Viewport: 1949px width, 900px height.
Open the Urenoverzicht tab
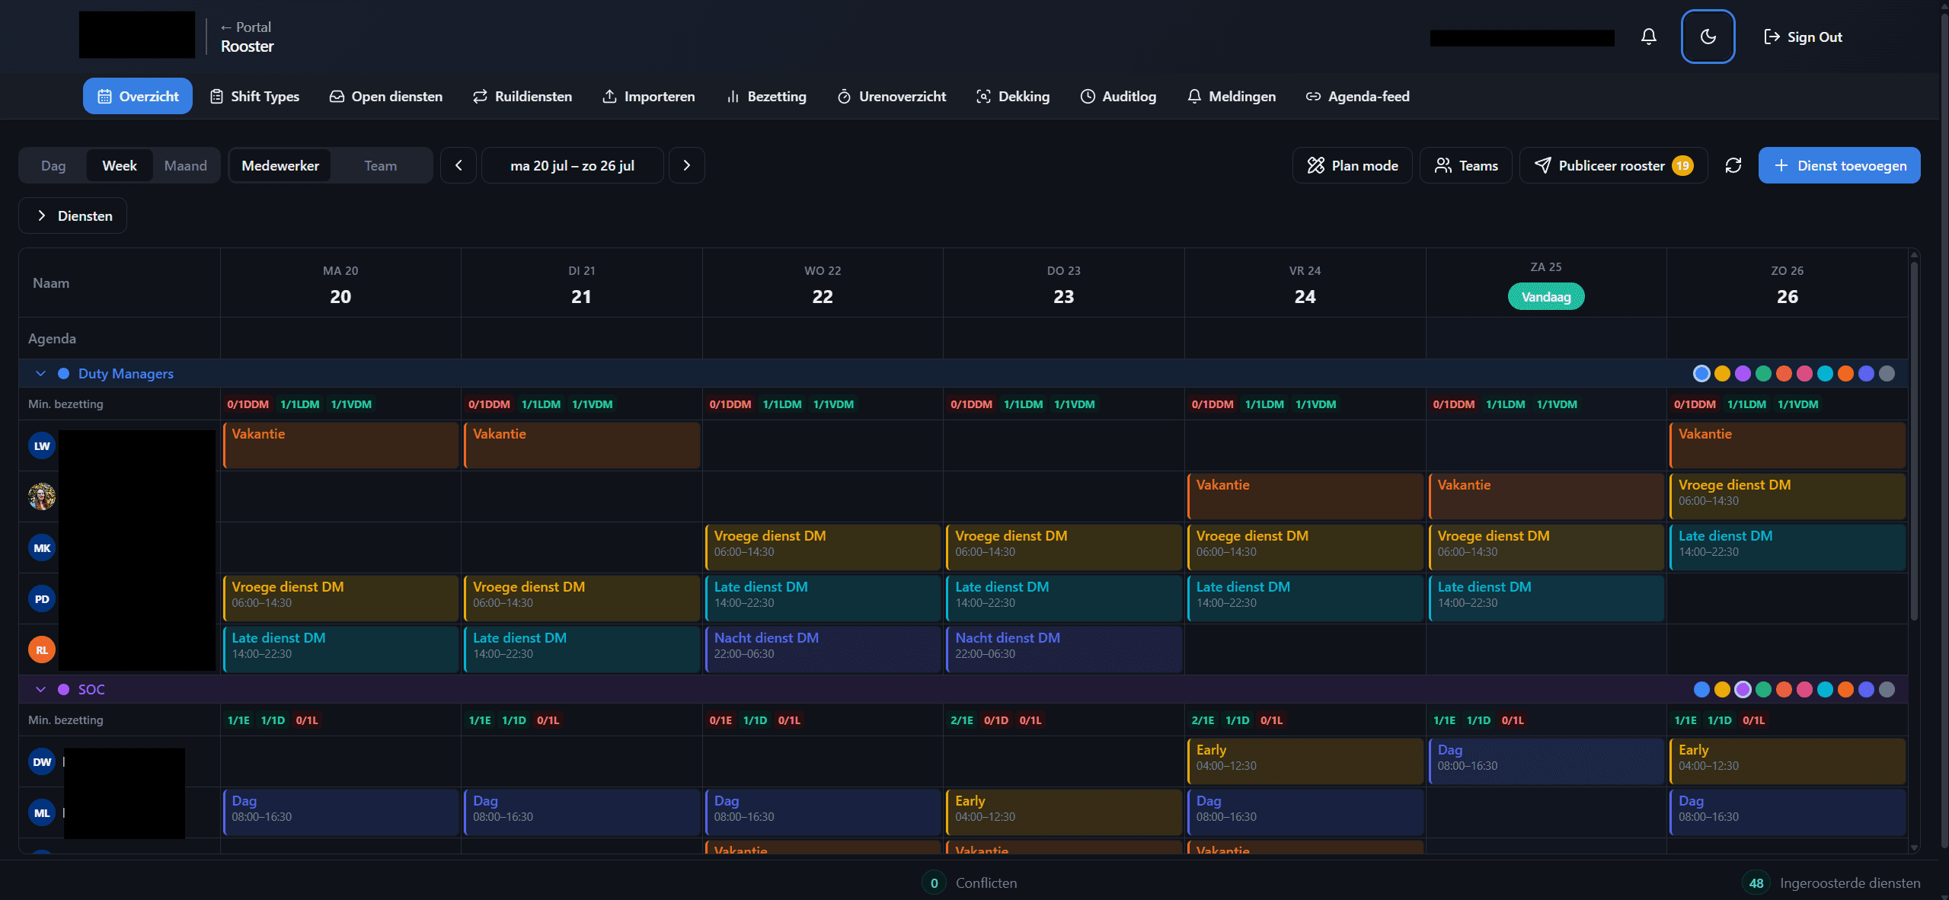point(891,96)
